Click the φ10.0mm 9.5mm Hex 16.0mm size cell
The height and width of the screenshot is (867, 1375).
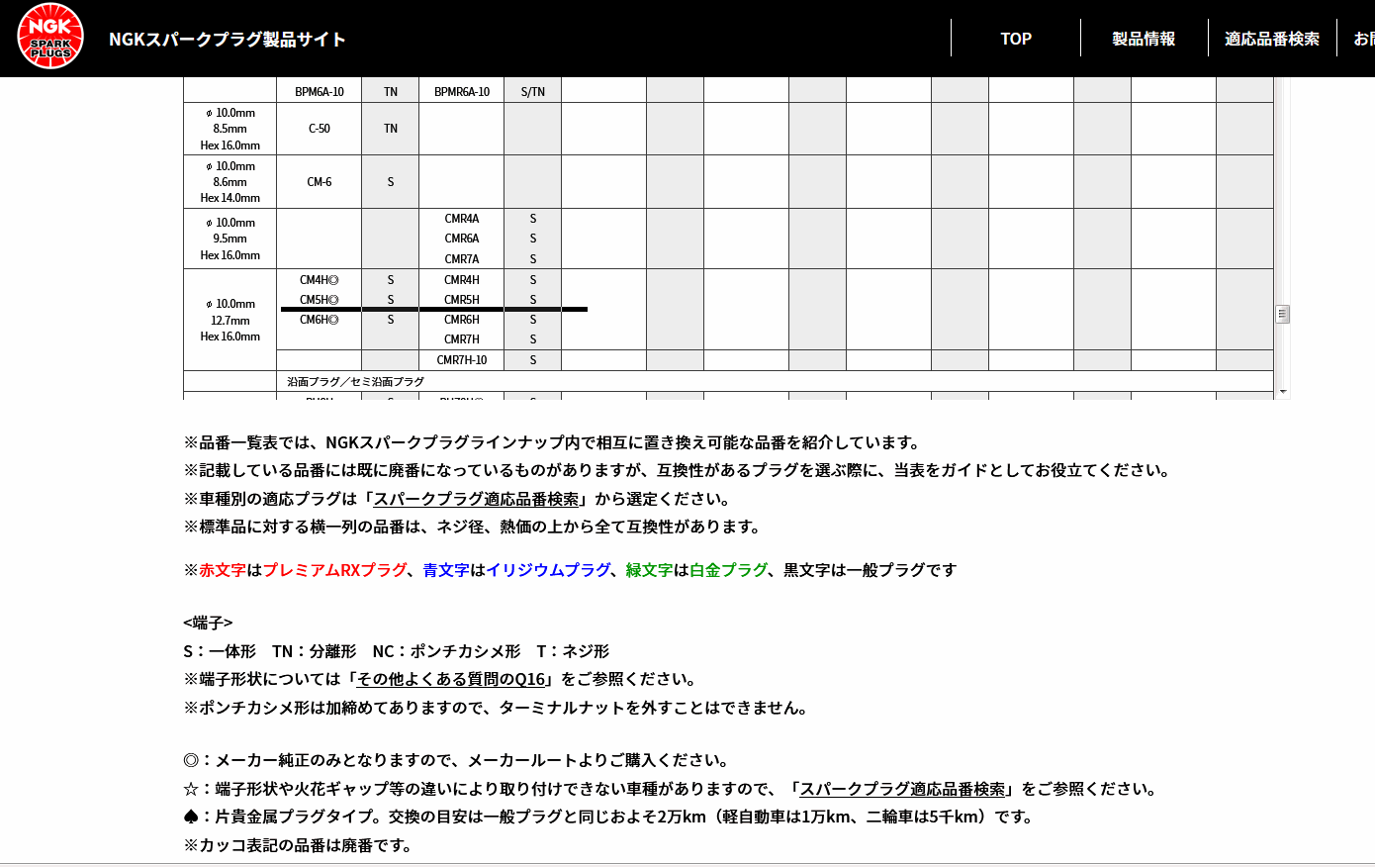point(230,239)
